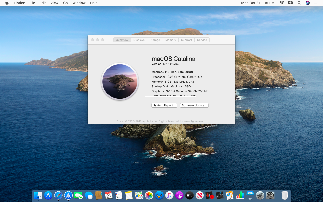Click Version 10.15 (19A603) text

pyautogui.click(x=167, y=64)
